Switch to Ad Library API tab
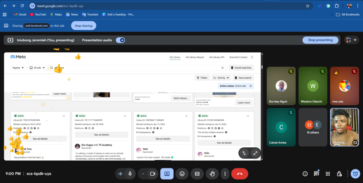363x183 pixels. pyautogui.click(x=217, y=57)
